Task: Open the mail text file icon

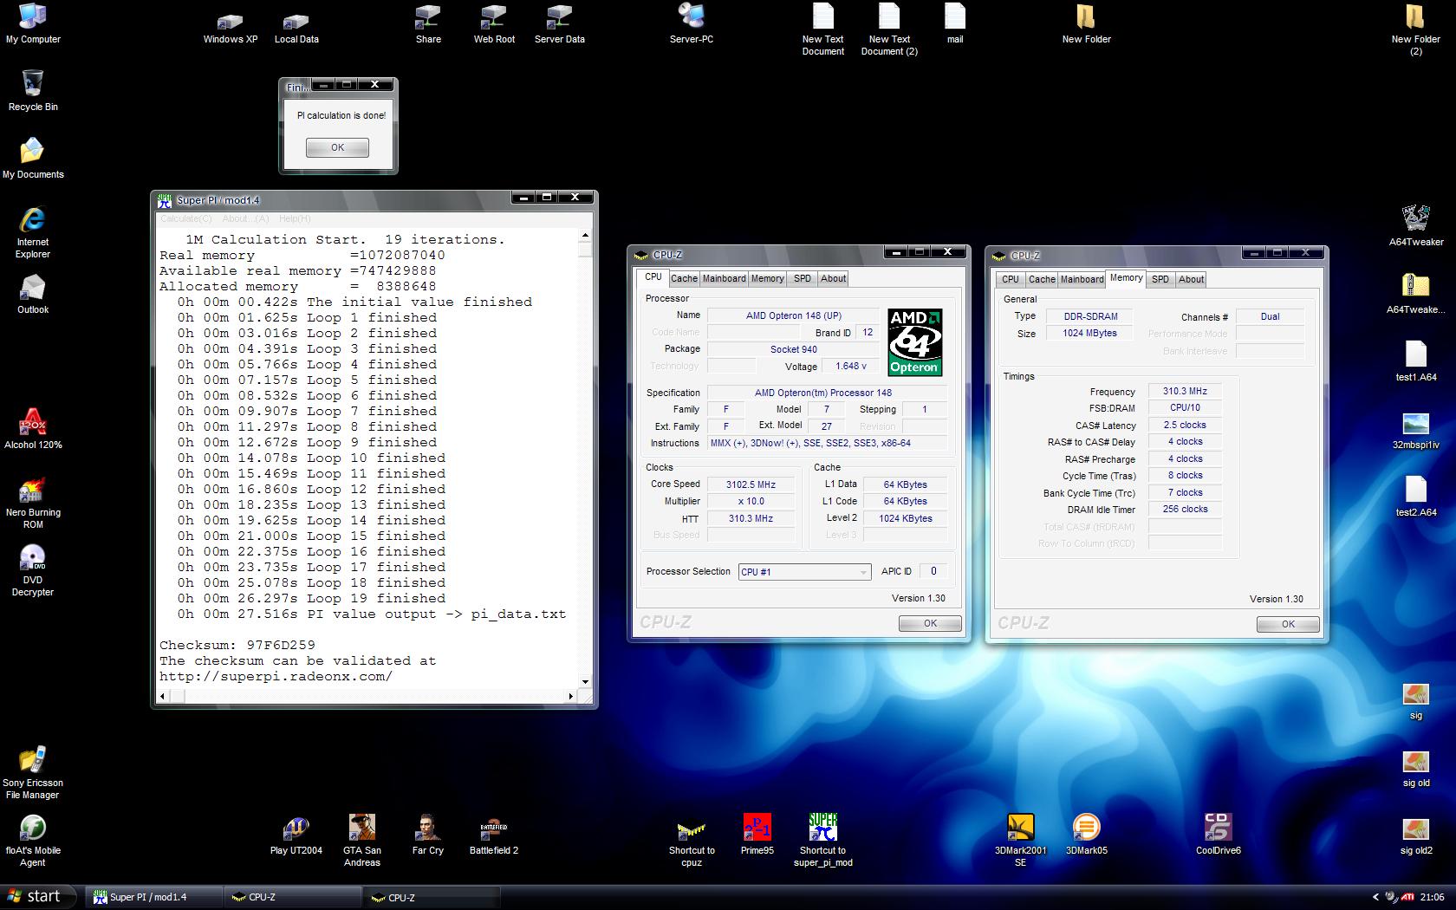Action: tap(955, 23)
